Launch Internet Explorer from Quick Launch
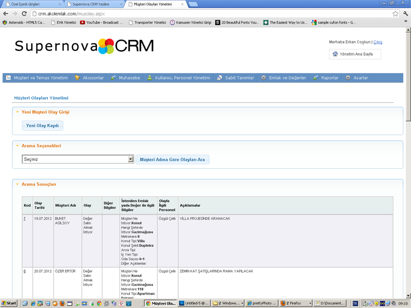This screenshot has height=308, width=411. pyautogui.click(x=33, y=303)
